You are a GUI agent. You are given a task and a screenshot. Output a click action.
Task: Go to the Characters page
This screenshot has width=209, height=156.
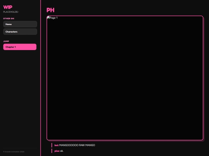[20, 32]
